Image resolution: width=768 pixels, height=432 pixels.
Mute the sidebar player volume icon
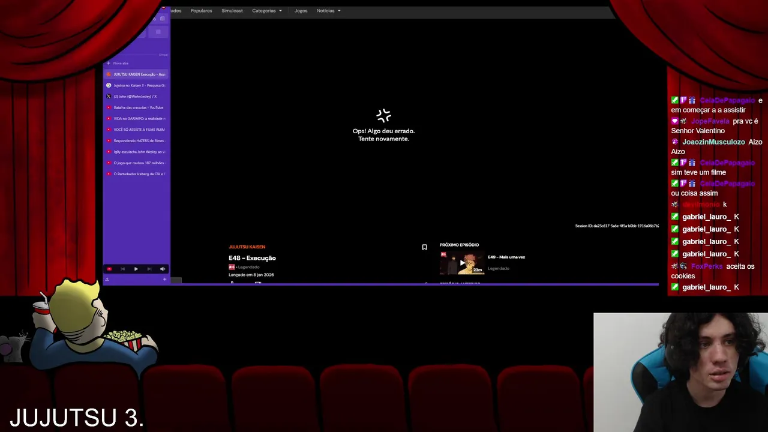pos(162,269)
